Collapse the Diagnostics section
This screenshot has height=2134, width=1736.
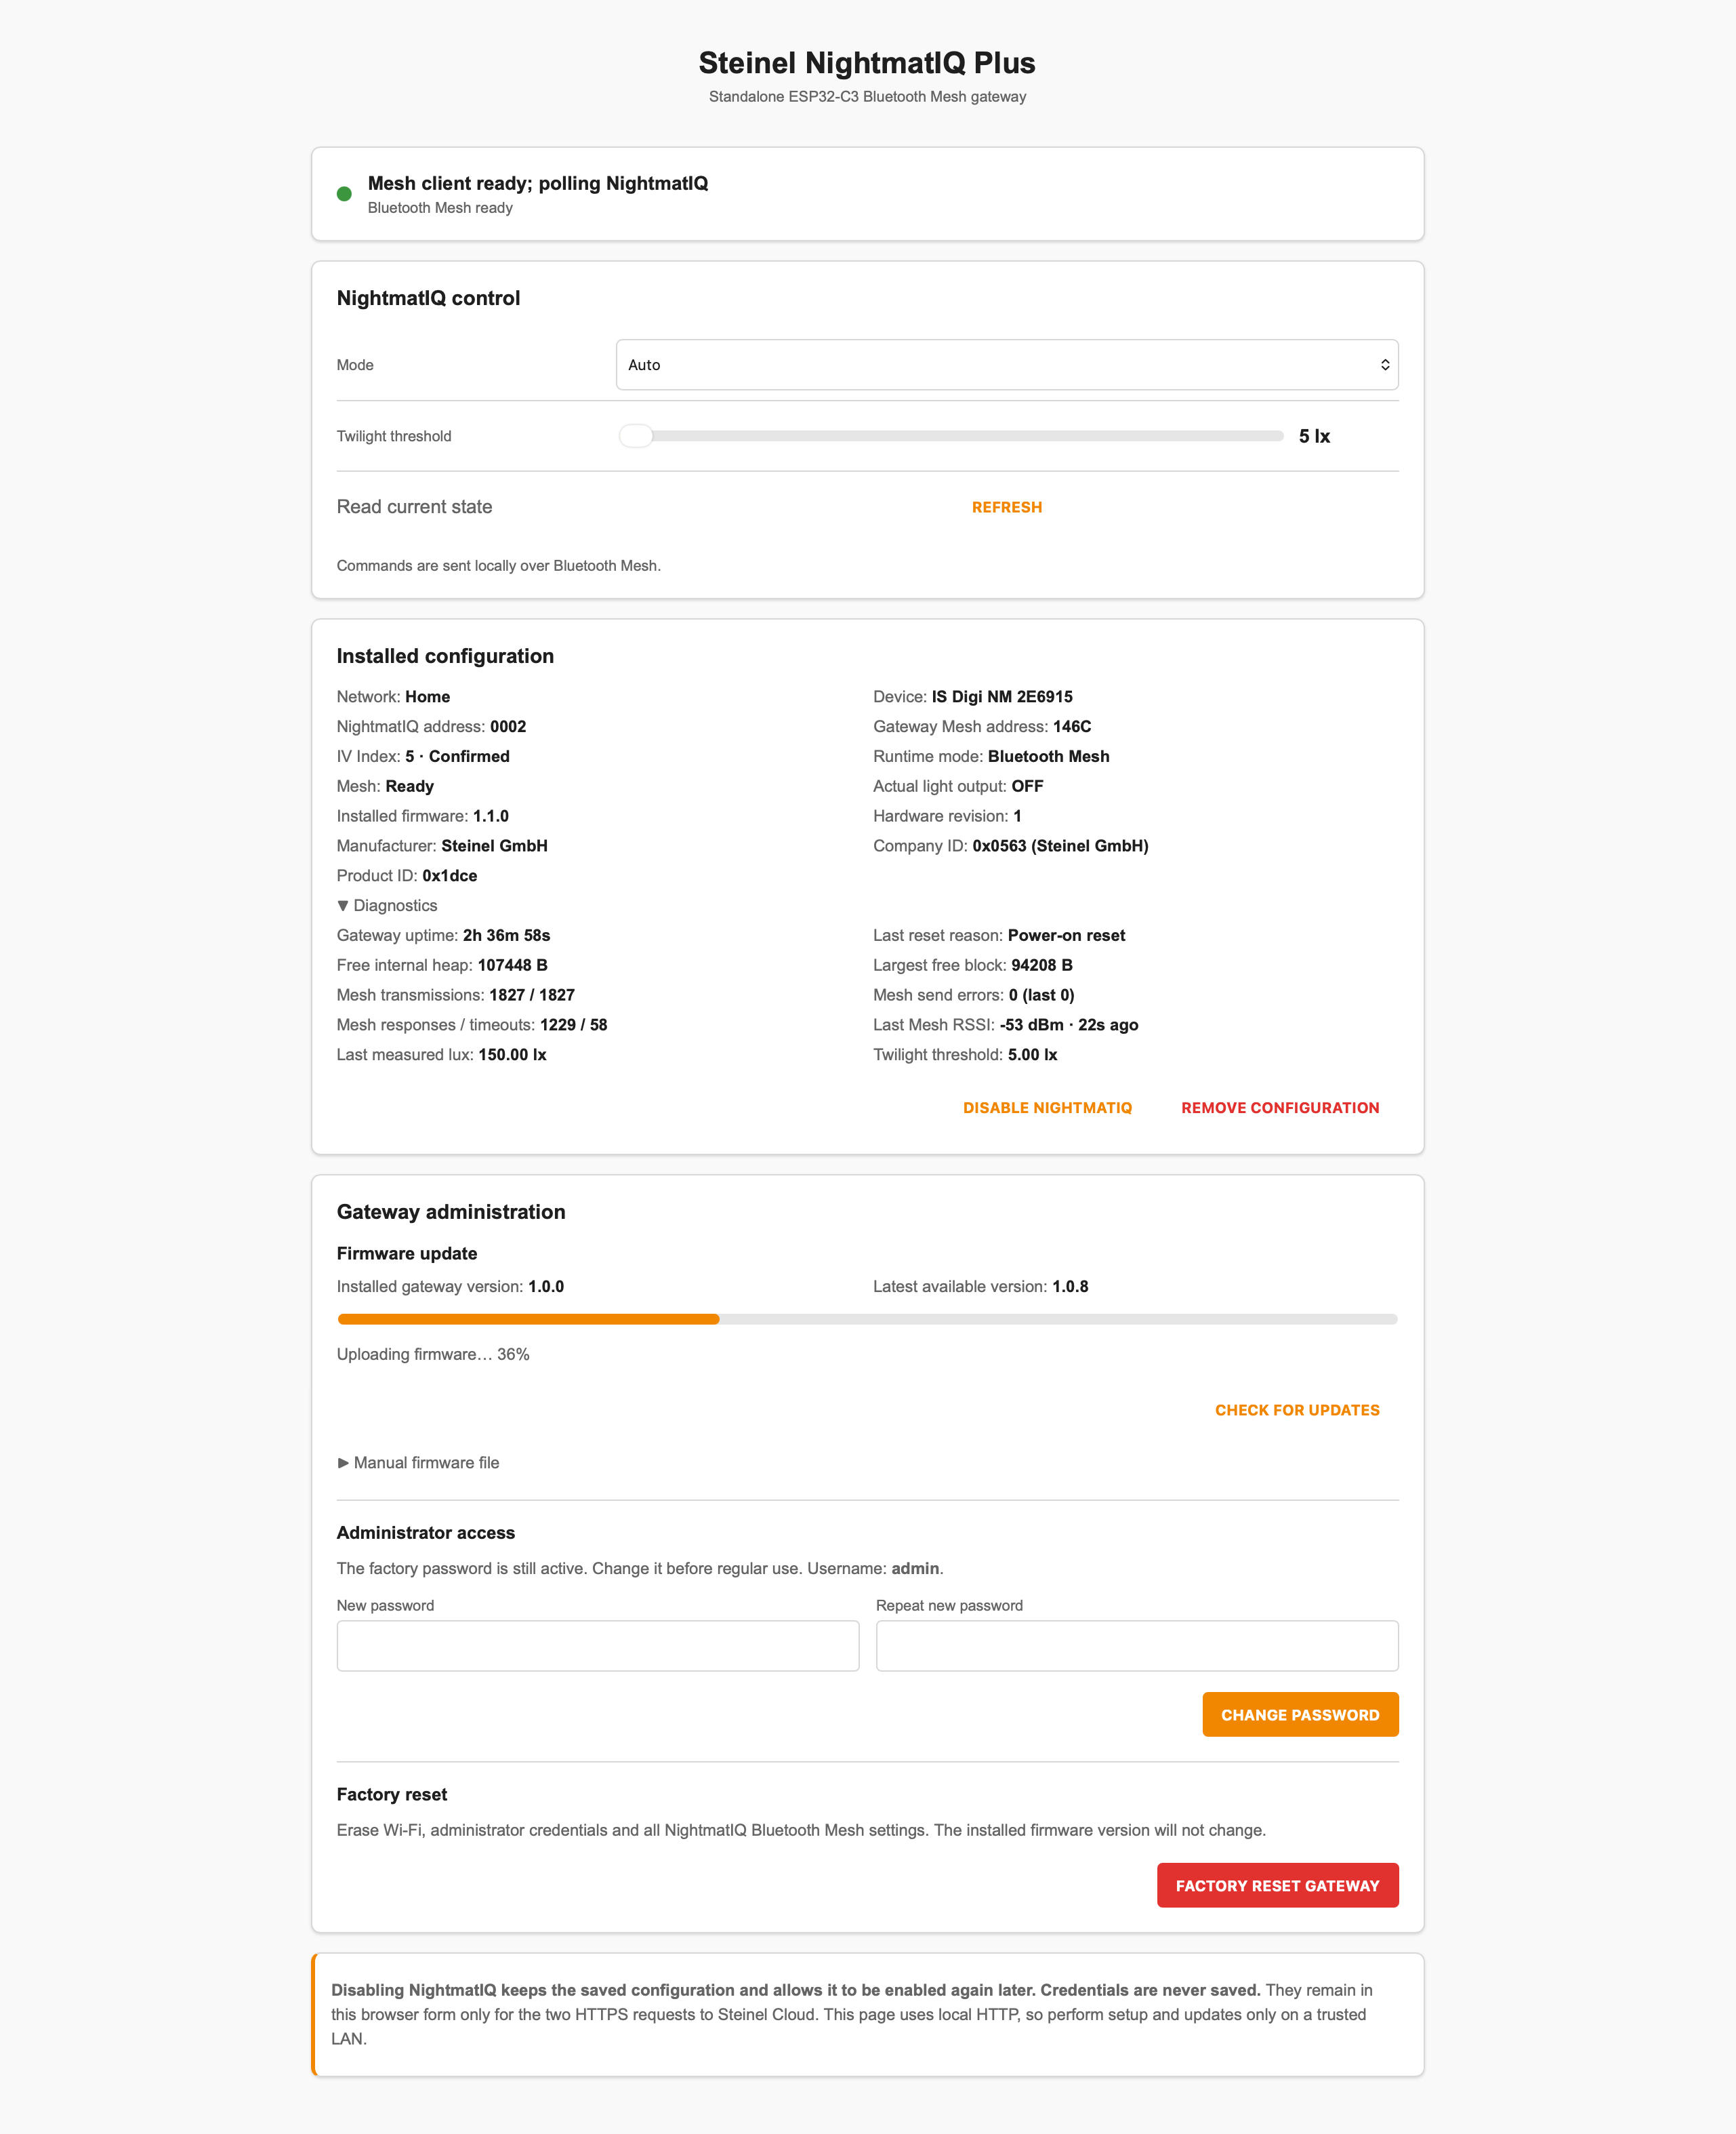[x=387, y=906]
